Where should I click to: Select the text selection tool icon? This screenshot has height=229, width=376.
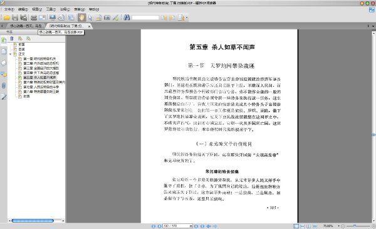[98, 18]
